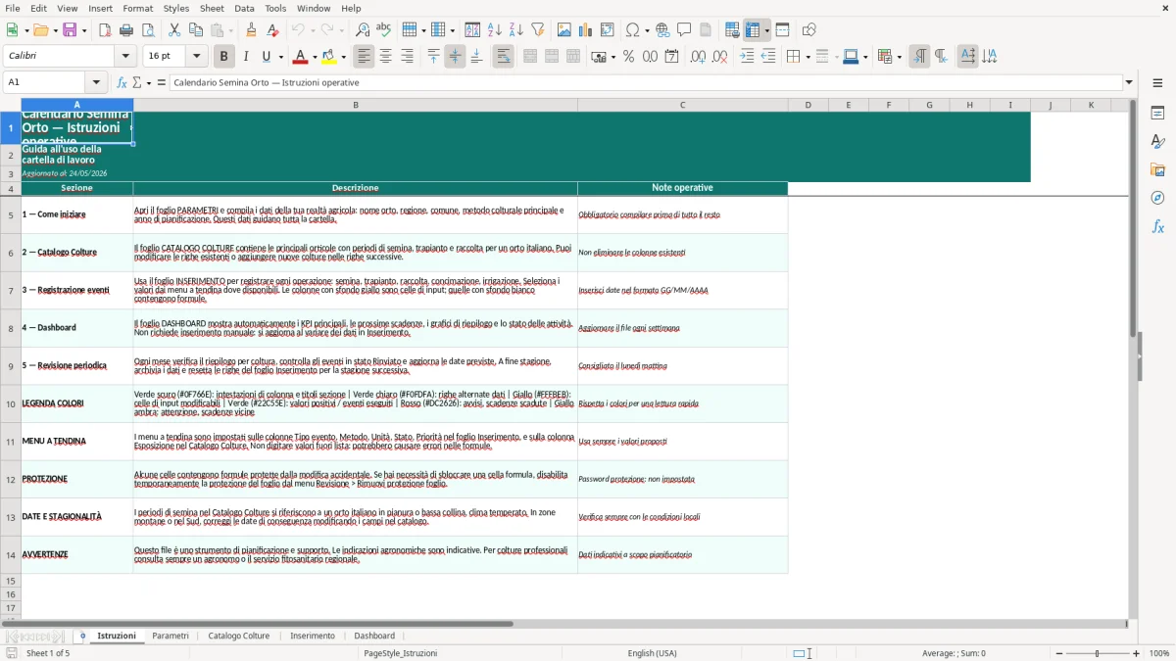
Task: Click zoom in plus button
Action: (1137, 653)
